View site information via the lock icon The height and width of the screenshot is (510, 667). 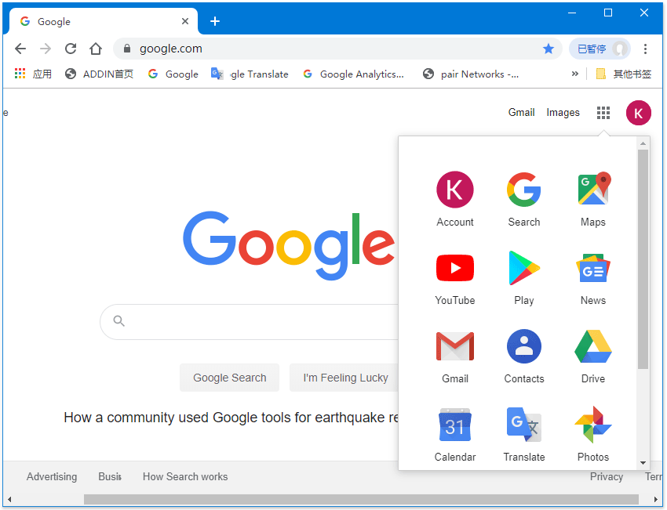[127, 49]
